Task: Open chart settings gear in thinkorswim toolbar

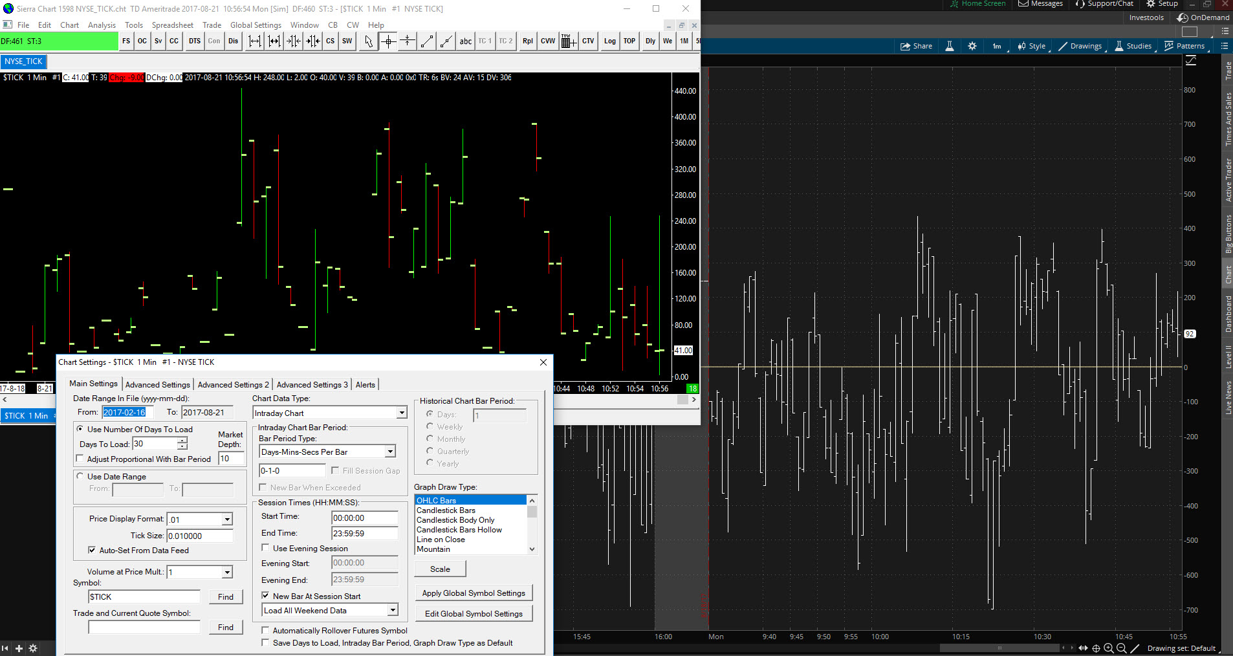Action: (972, 46)
